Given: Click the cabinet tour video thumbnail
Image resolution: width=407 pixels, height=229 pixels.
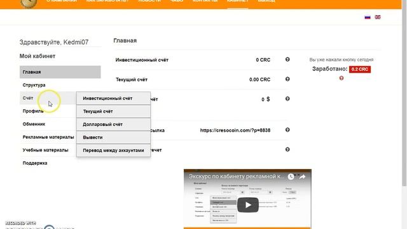Looking at the screenshot, I should coord(247,199).
